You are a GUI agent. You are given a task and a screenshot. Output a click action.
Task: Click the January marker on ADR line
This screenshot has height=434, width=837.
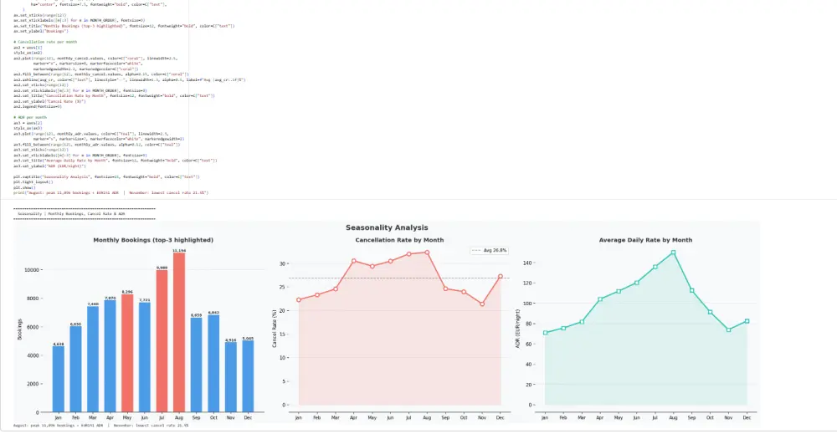[x=545, y=333]
